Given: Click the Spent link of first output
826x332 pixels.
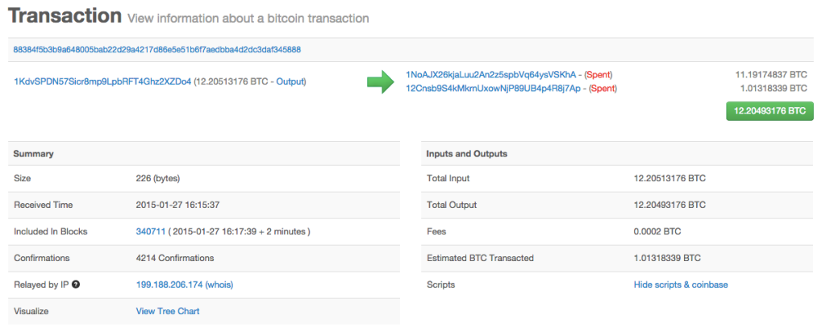Looking at the screenshot, I should tap(599, 75).
